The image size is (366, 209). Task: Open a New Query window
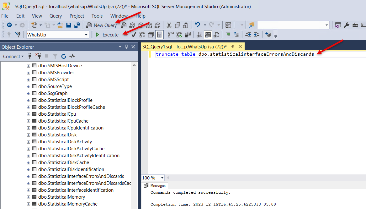[x=102, y=25]
